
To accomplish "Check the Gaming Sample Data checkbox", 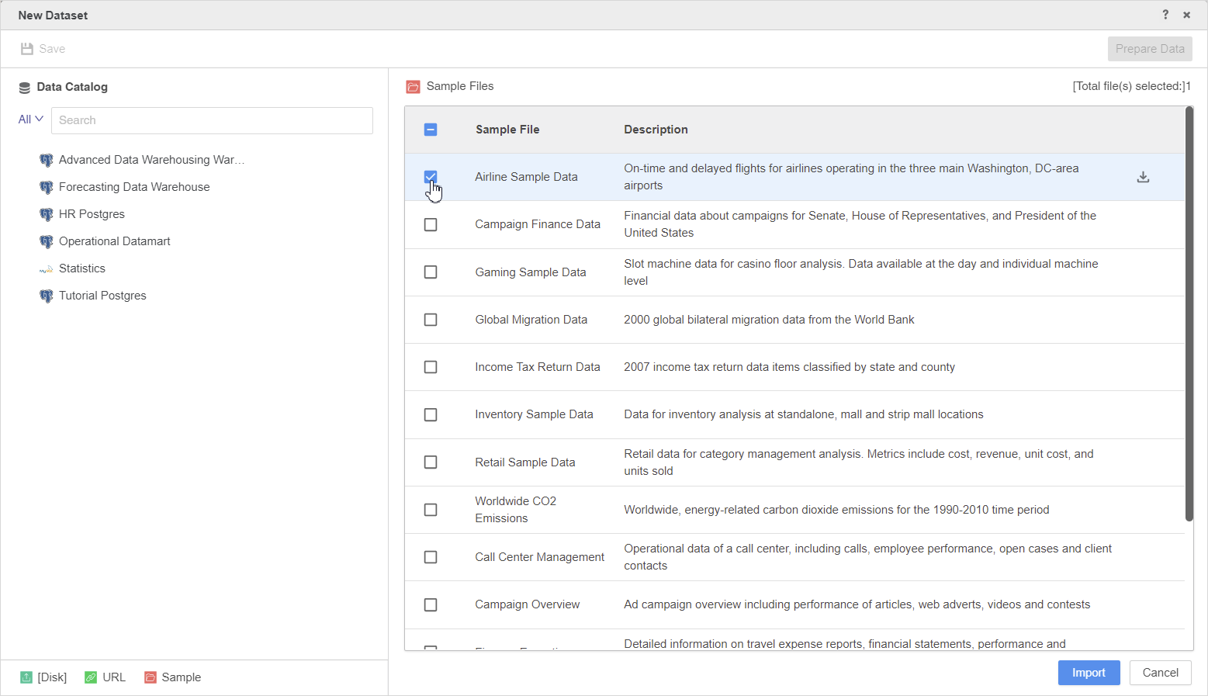I will click(x=431, y=272).
